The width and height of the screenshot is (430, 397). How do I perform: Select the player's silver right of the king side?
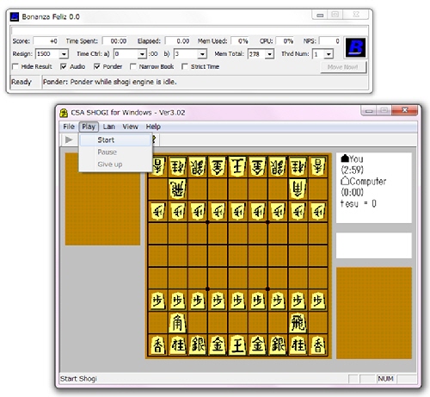click(278, 344)
